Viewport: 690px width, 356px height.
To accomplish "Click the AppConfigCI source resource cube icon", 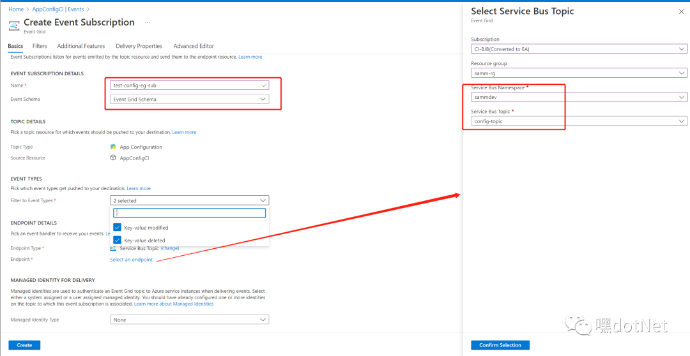I will (x=113, y=158).
